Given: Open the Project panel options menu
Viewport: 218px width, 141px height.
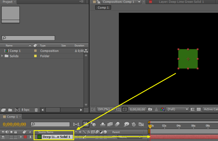Looking at the screenshot, I should click(x=81, y=1).
